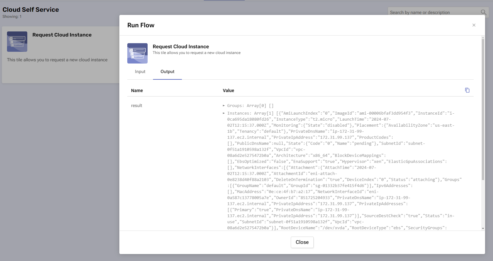Viewport: 493px width, 261px height.
Task: Switch to the Input tab
Action: 140,72
